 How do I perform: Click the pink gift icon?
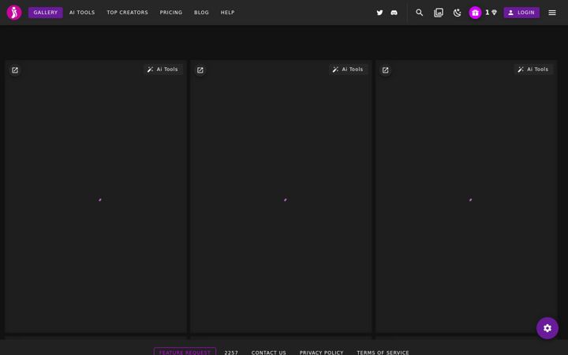[475, 13]
